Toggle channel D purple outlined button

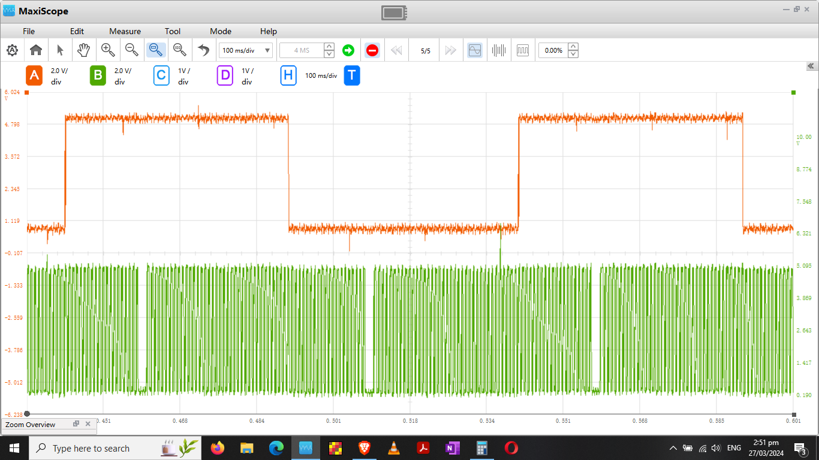(x=225, y=75)
